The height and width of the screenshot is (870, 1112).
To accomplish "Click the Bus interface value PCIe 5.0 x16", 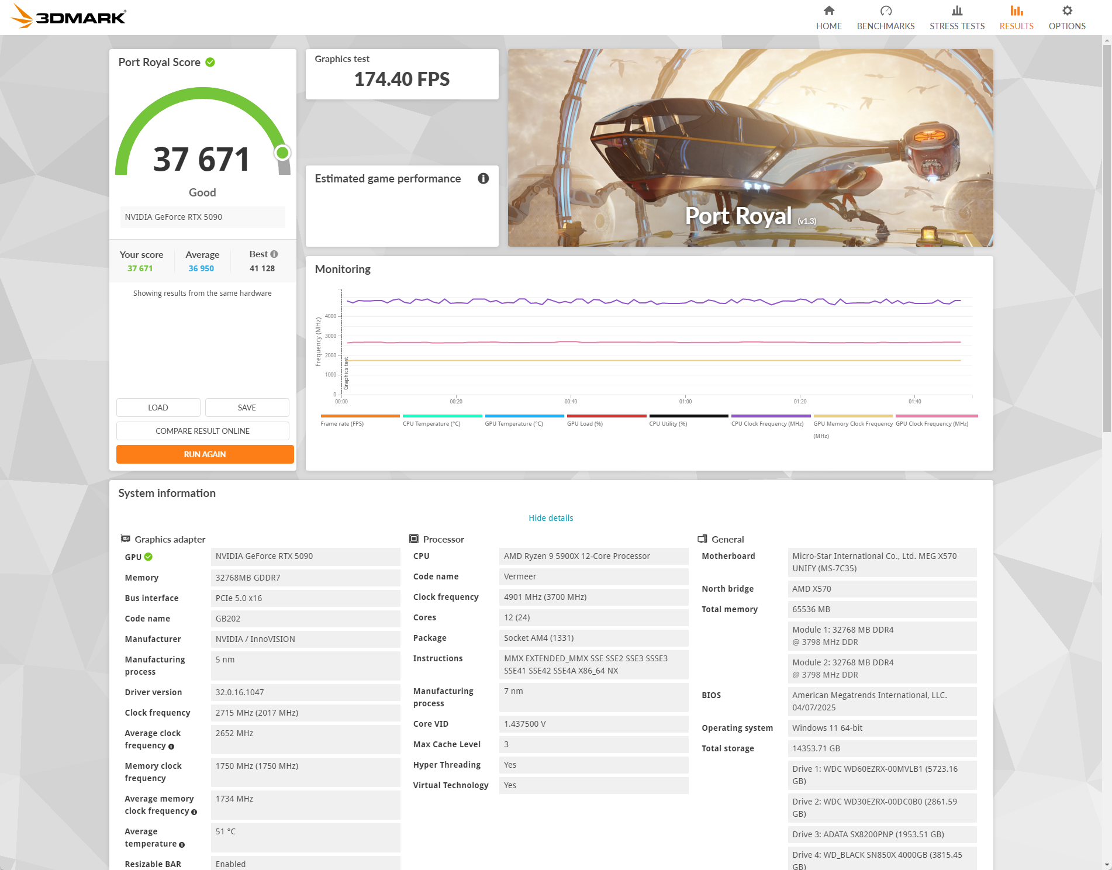I will tap(305, 598).
